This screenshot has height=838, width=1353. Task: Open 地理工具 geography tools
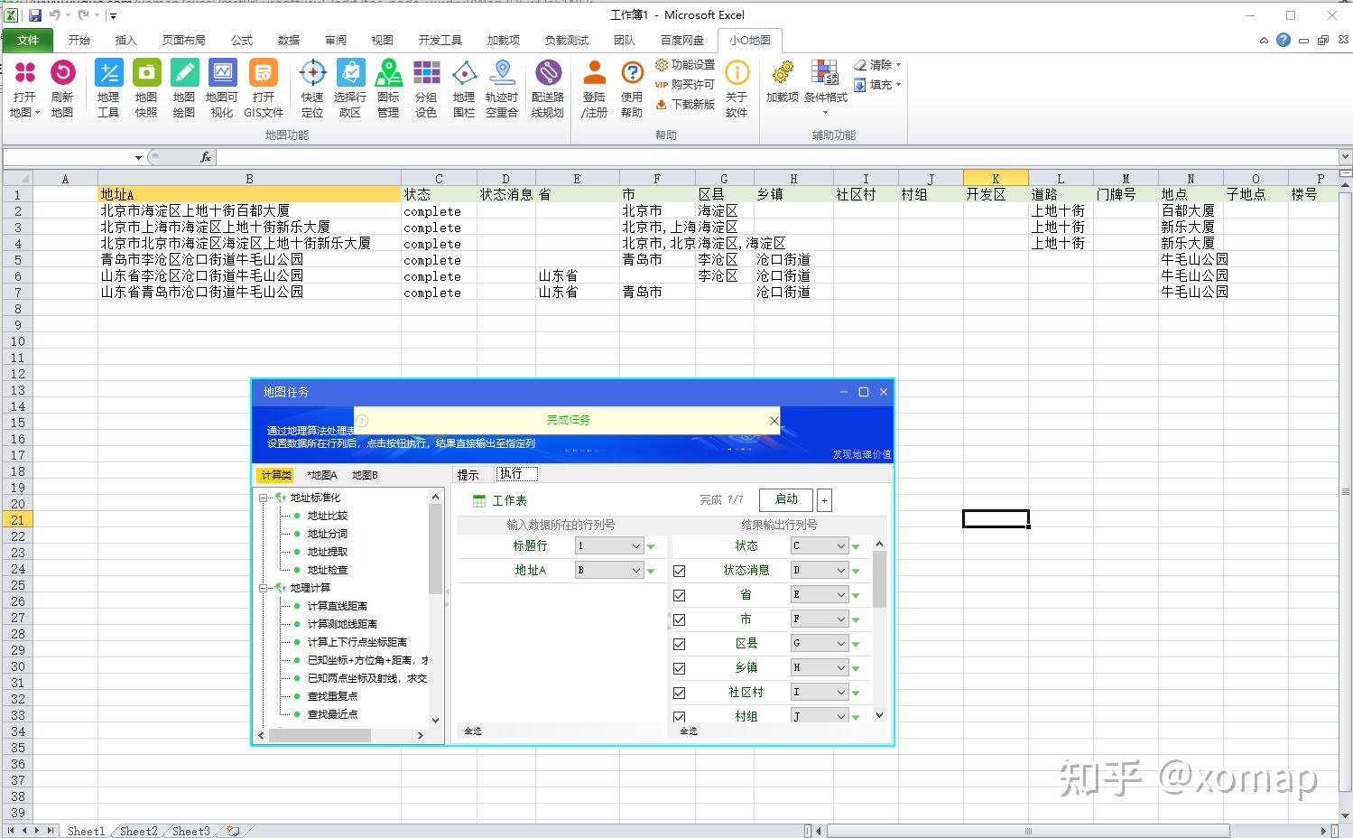click(x=108, y=88)
